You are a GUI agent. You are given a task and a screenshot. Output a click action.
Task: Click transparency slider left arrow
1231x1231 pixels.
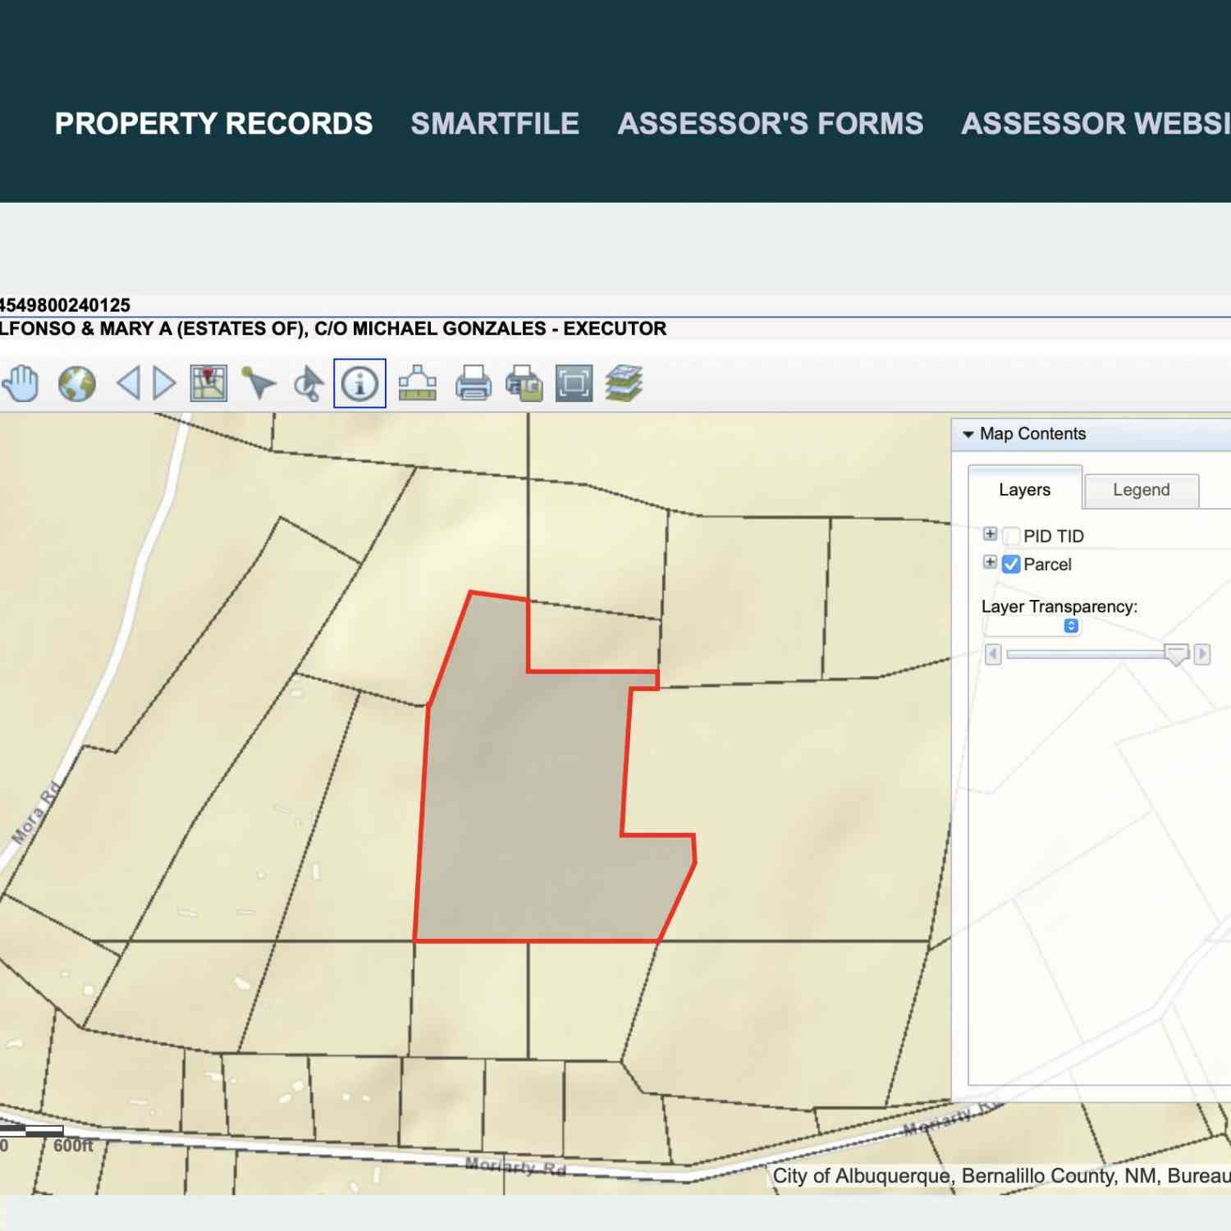coord(993,654)
